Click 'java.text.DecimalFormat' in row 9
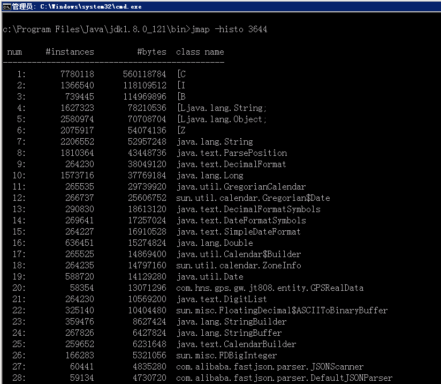The width and height of the screenshot is (441, 384). point(231,164)
